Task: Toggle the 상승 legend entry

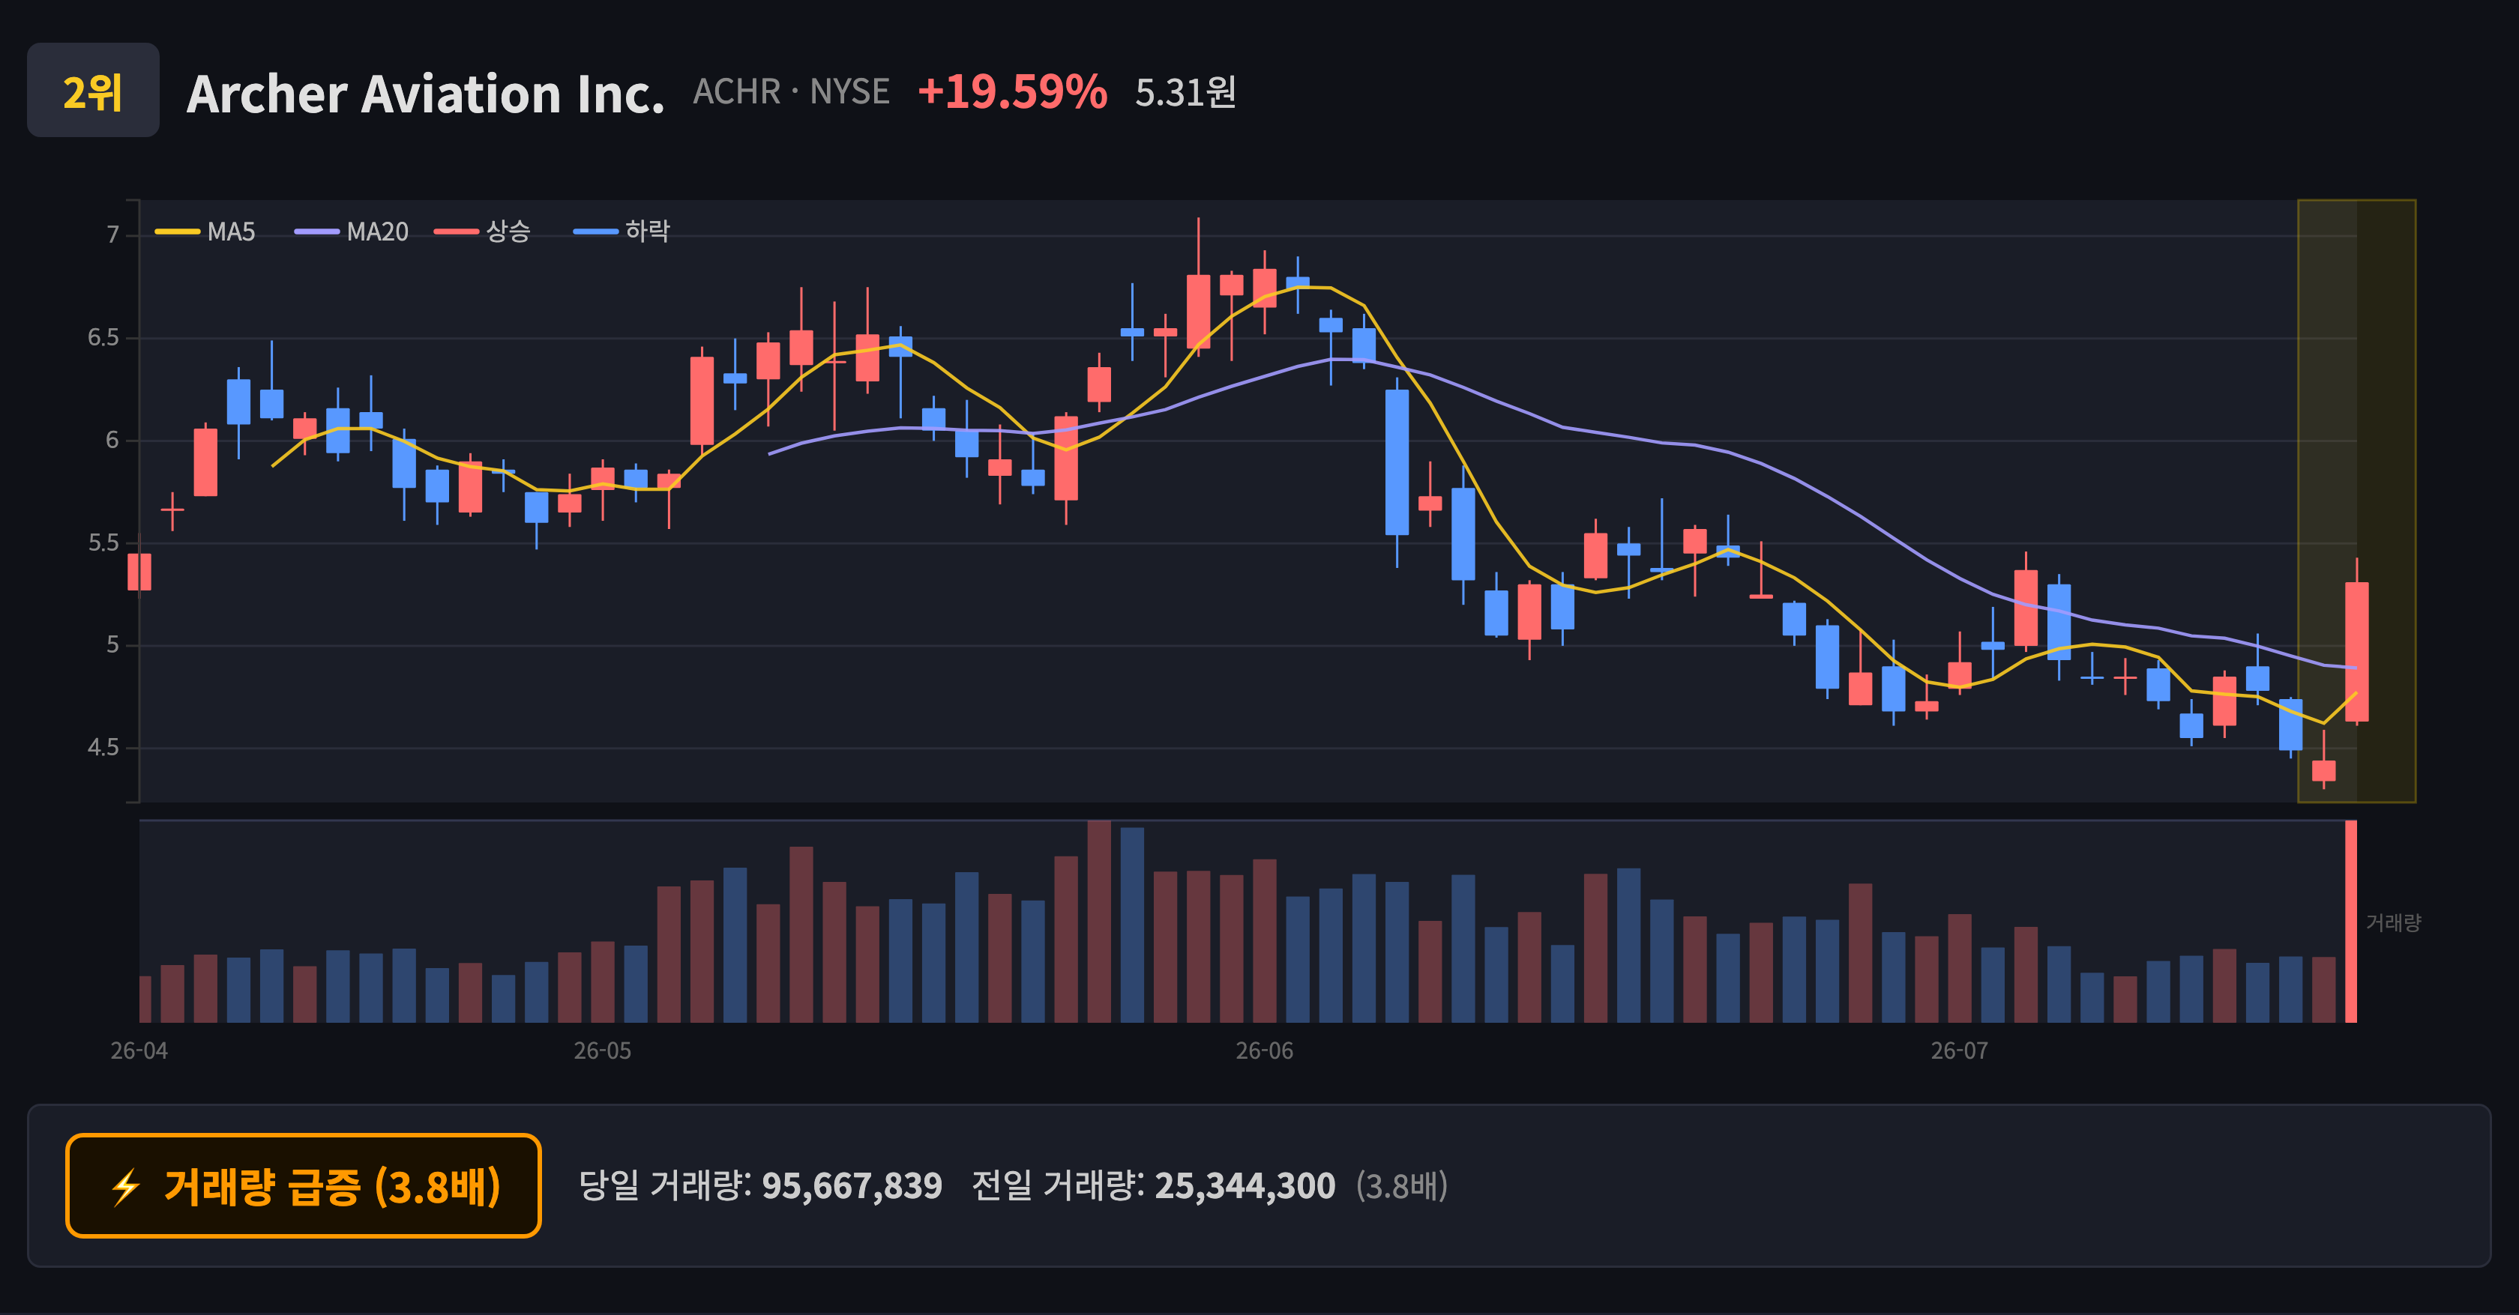Action: point(482,232)
